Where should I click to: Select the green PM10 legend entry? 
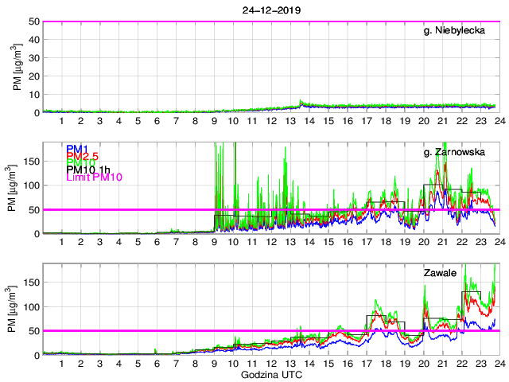coord(80,163)
